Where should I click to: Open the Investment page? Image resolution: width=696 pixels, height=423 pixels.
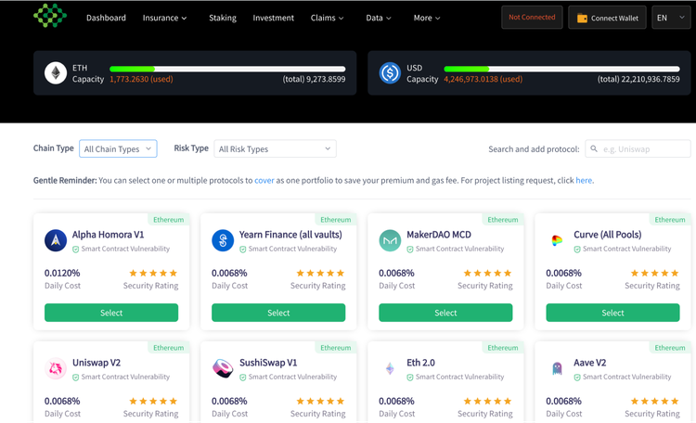click(x=274, y=18)
